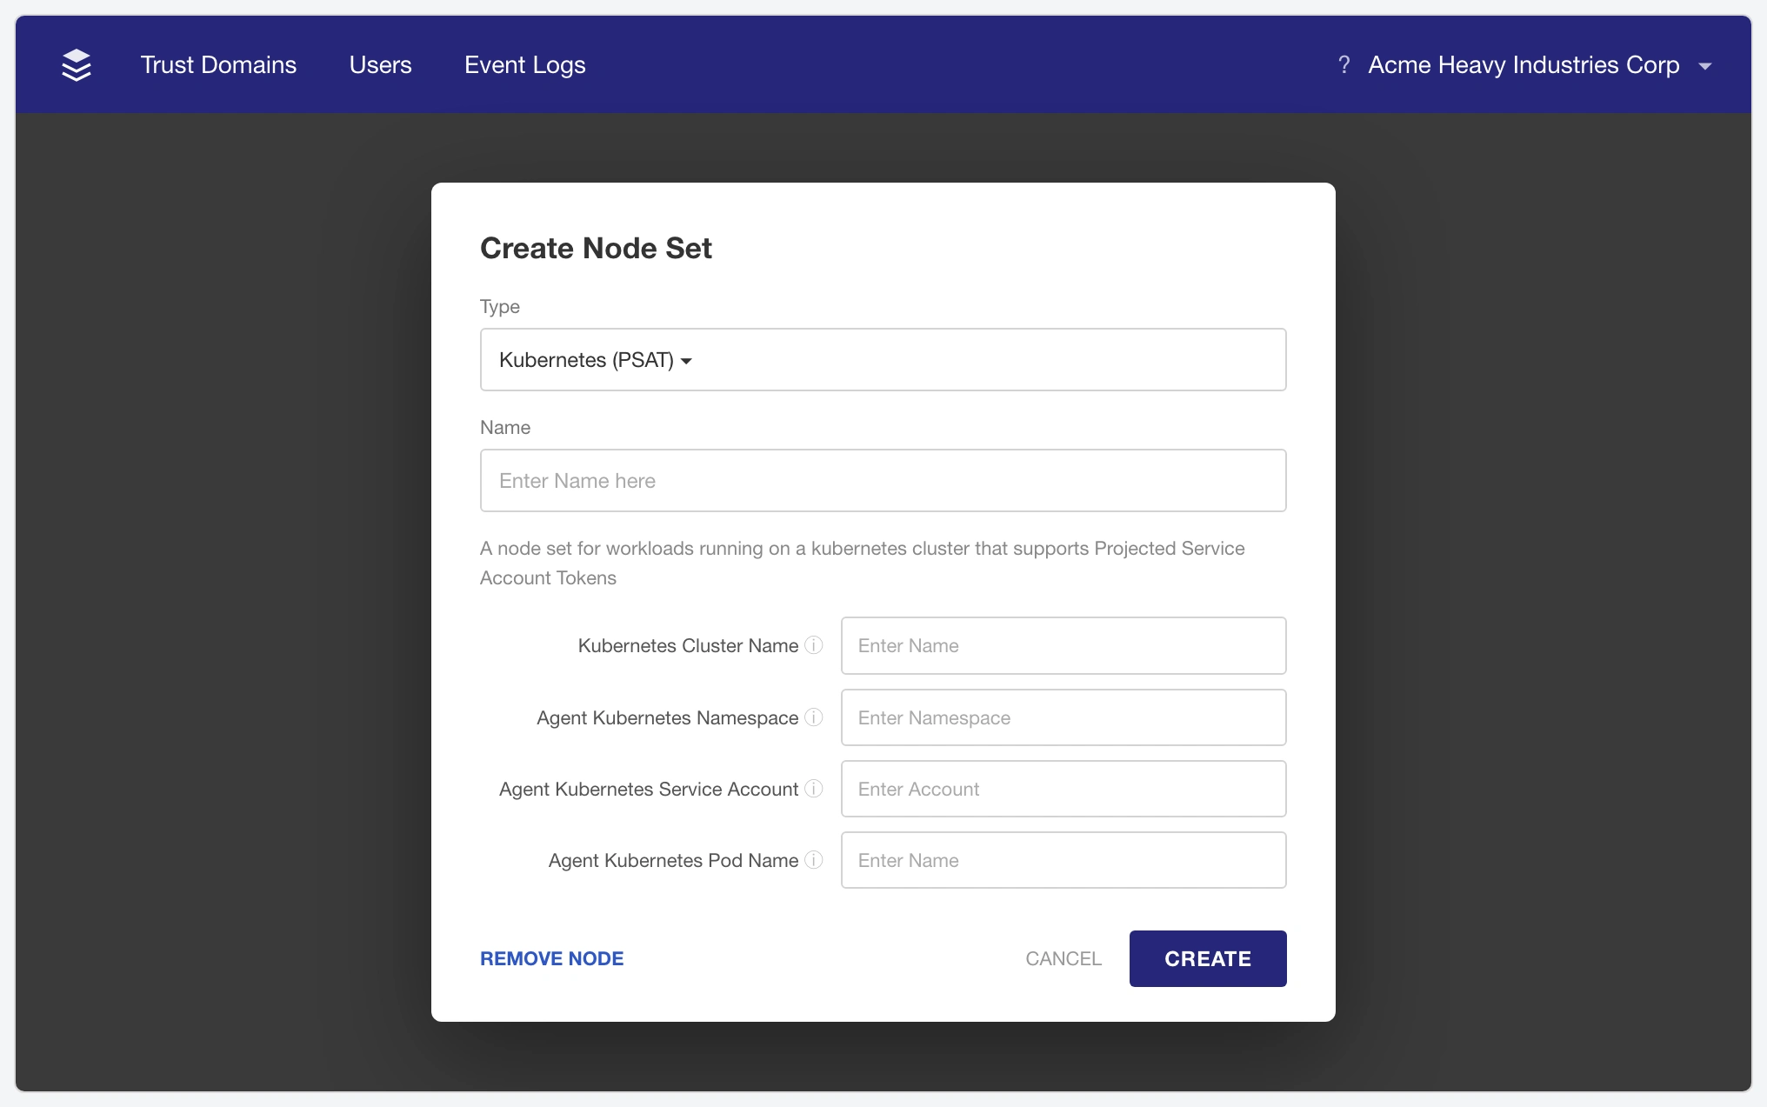Focus the Agent Kubernetes Namespace input
1767x1107 pixels.
(x=1064, y=717)
